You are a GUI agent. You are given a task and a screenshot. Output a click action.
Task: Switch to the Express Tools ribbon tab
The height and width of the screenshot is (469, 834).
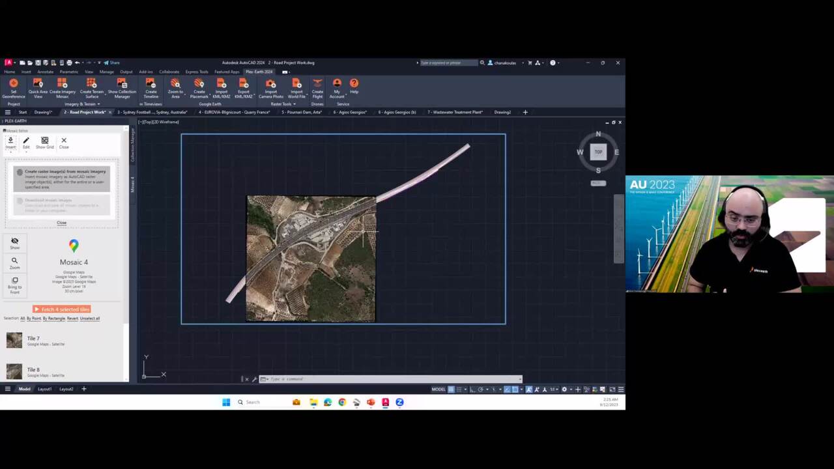point(197,72)
